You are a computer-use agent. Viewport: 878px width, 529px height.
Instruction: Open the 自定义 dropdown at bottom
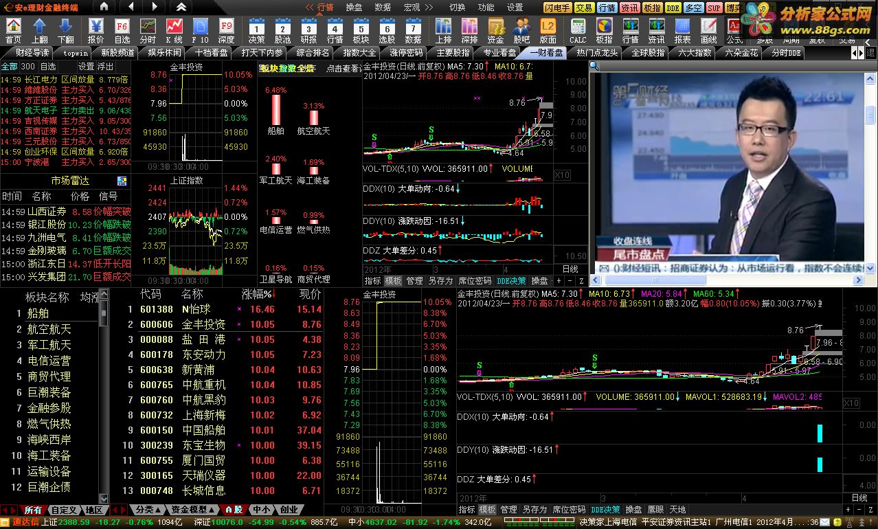pos(64,510)
